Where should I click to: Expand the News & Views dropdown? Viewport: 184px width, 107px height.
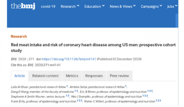[123, 6]
